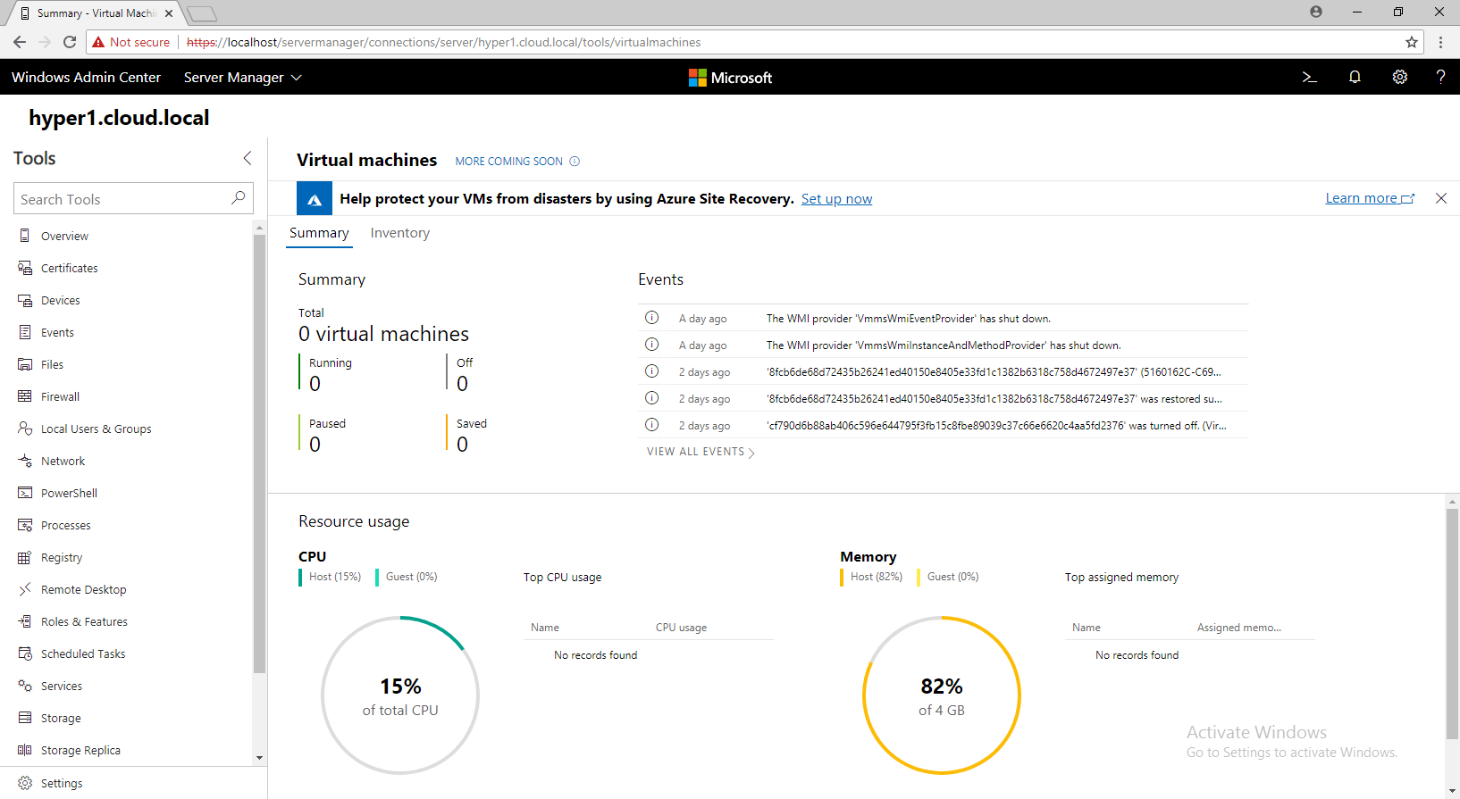Open the Processes tool icon
1460x799 pixels.
25,525
